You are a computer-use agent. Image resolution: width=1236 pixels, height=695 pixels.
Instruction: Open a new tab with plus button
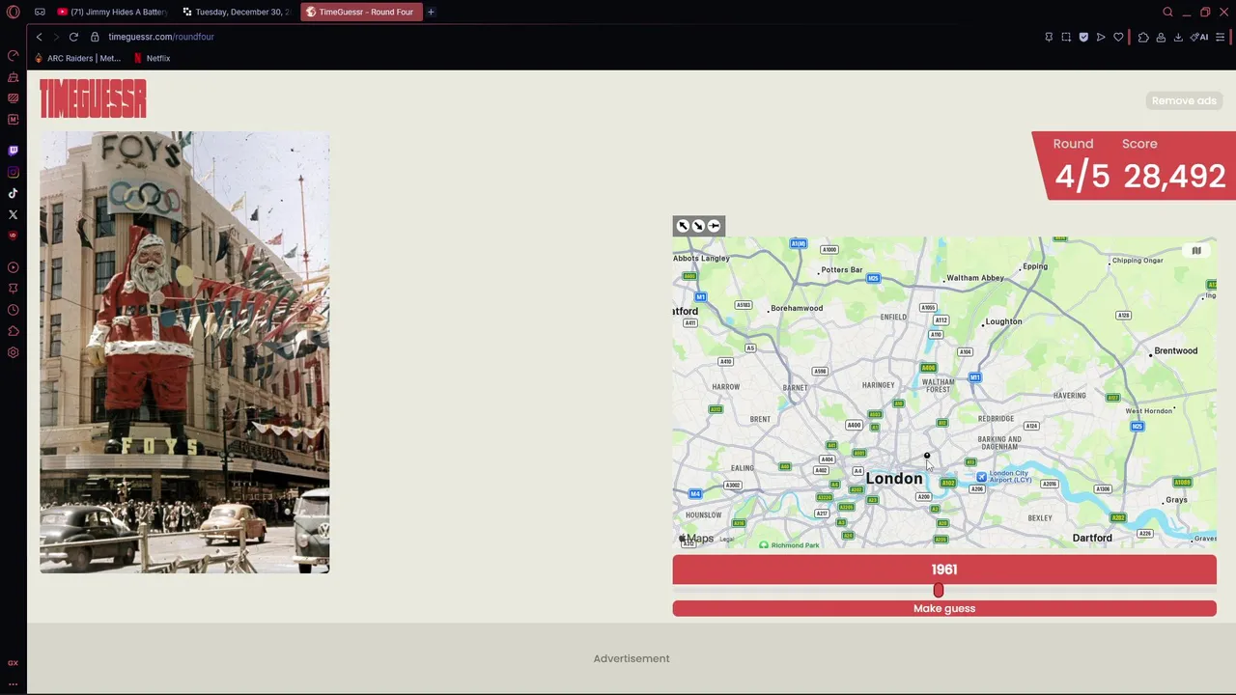pyautogui.click(x=431, y=12)
